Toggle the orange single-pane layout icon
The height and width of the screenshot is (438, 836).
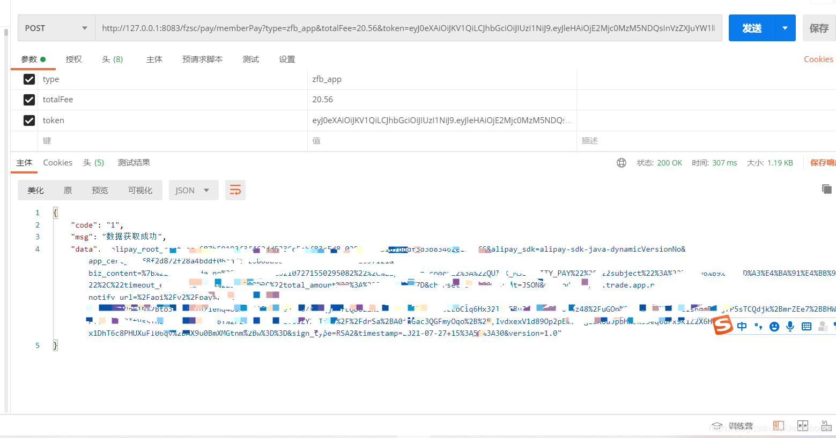(779, 426)
